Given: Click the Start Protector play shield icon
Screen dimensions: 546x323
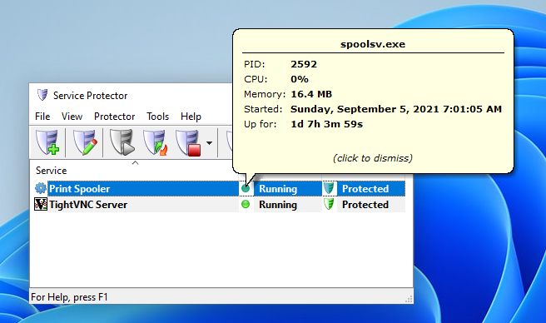Looking at the screenshot, I should 122,142.
